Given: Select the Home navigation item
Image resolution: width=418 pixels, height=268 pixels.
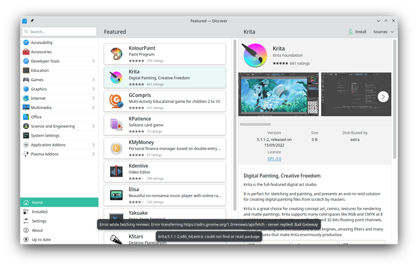Looking at the screenshot, I should 59,203.
